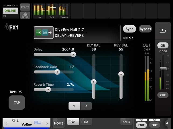The image size is (173, 129).
Task: Click the Delay value 2664.8
Action: tap(68, 49)
